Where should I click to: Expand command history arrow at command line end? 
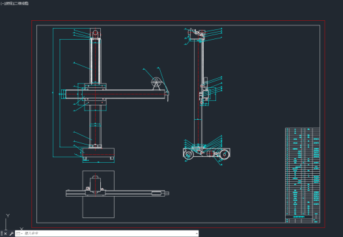click(x=197, y=234)
